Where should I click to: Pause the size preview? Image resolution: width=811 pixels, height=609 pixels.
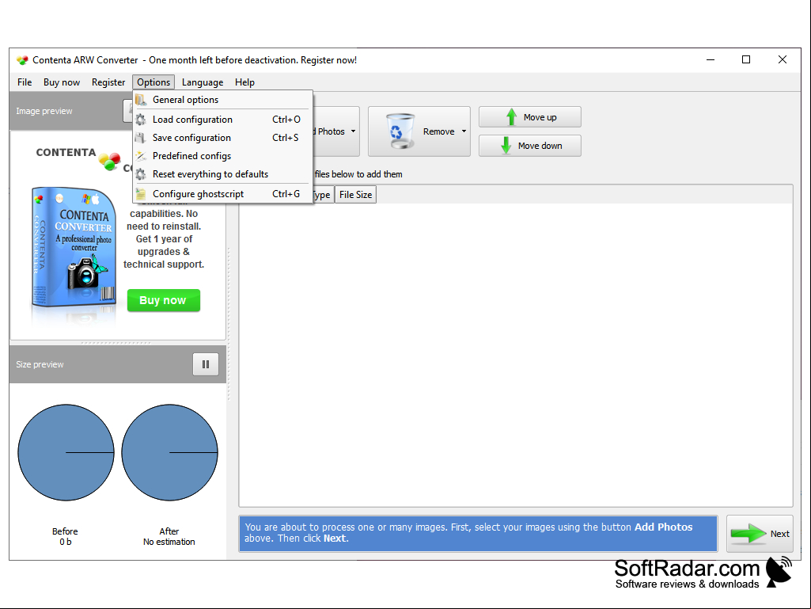[206, 364]
